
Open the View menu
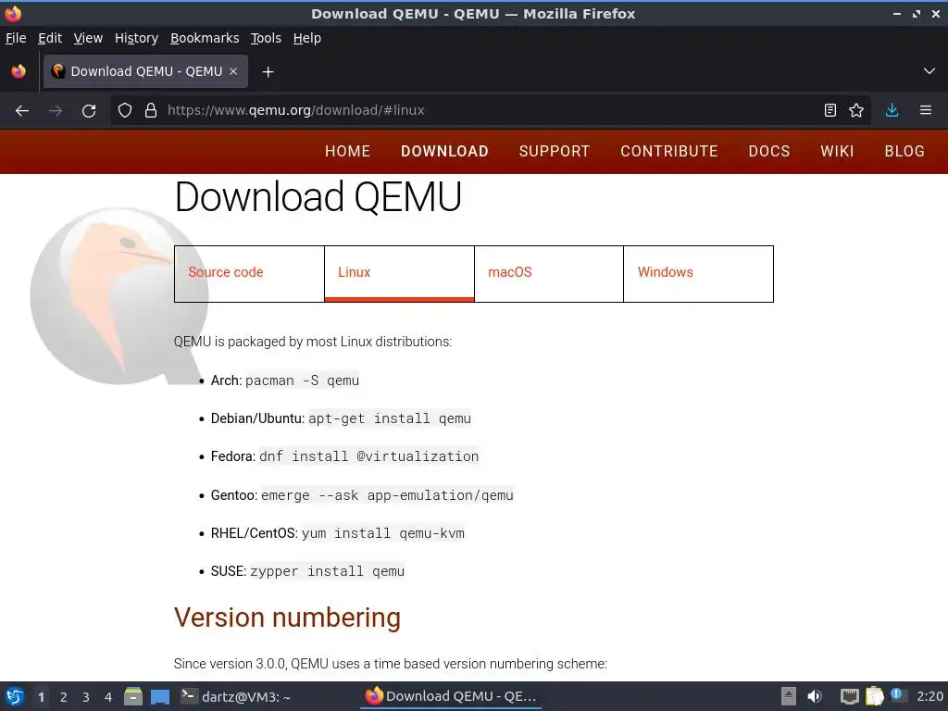coord(88,38)
